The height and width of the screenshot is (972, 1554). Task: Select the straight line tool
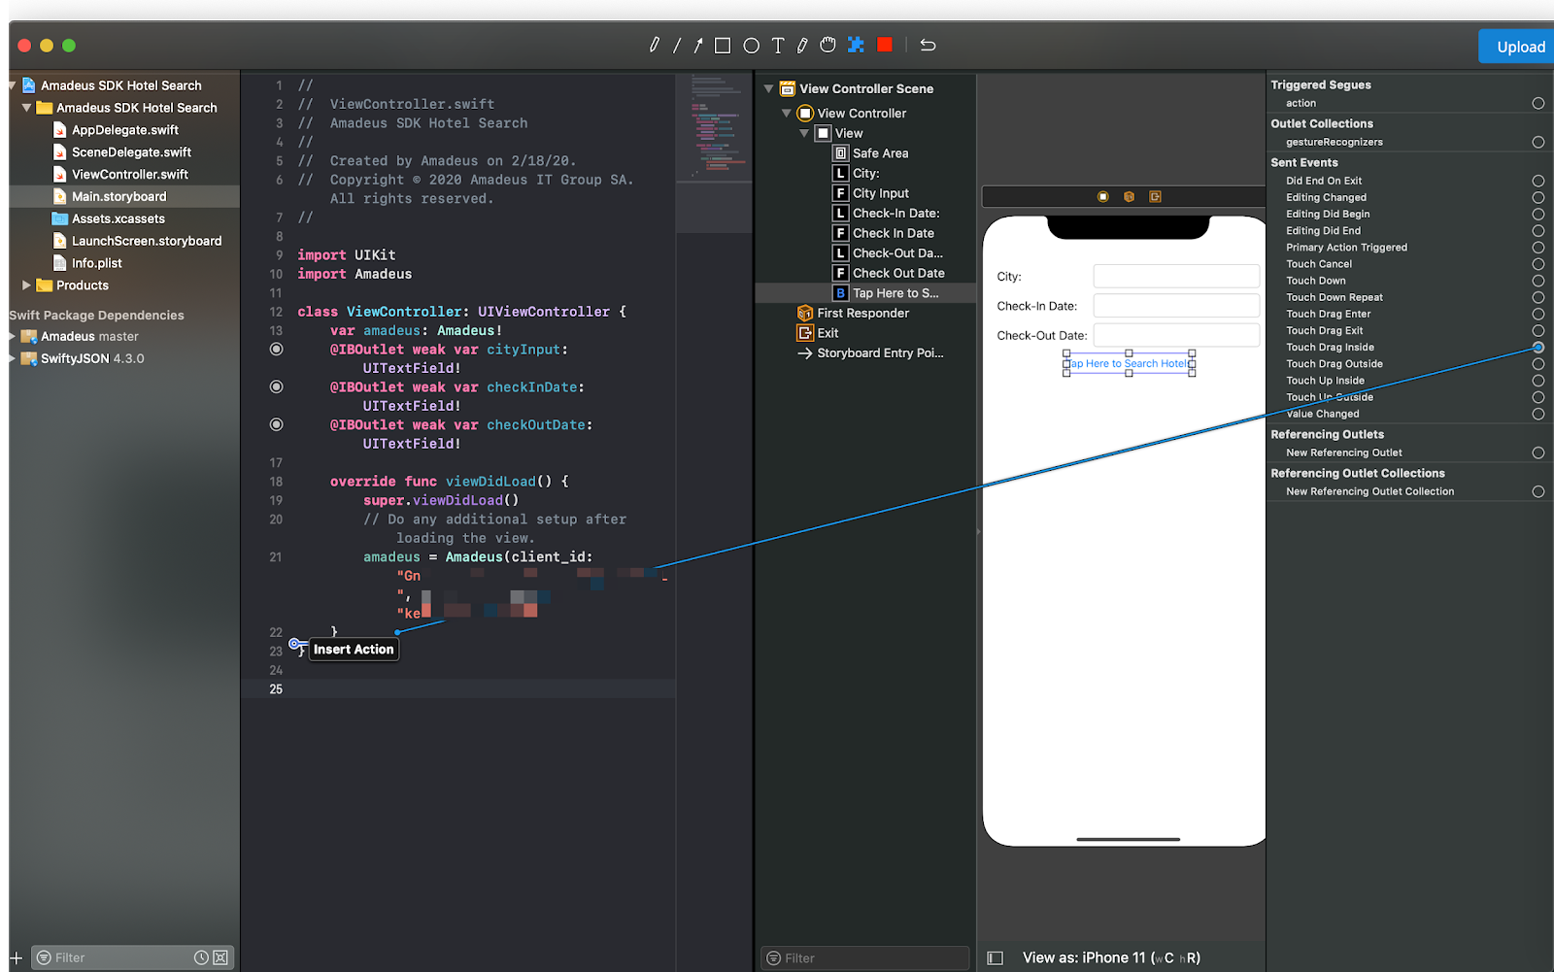(x=677, y=46)
